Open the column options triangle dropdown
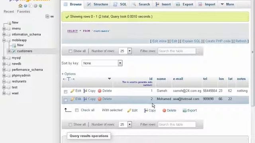This screenshot has height=143, width=255. coord(110,79)
